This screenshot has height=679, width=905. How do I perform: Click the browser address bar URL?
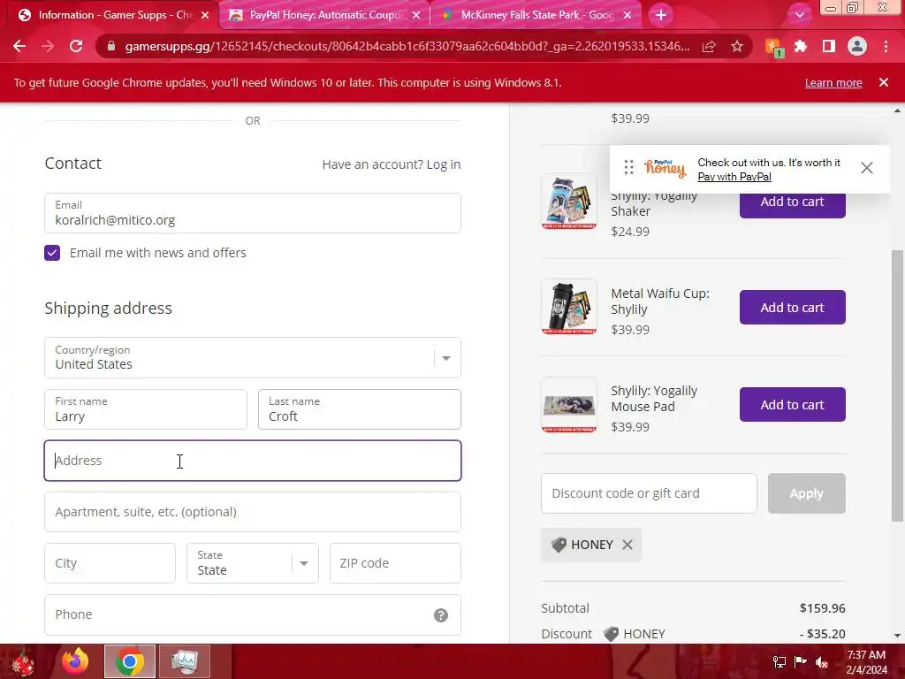pos(407,46)
